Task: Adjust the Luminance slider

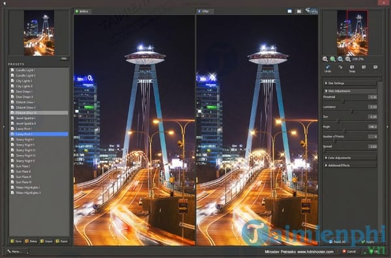Action: [x=352, y=111]
